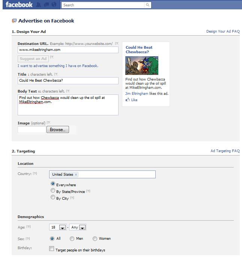This screenshot has height=257, width=242.
Task: Click the facebook logo
Action: [x=19, y=5]
